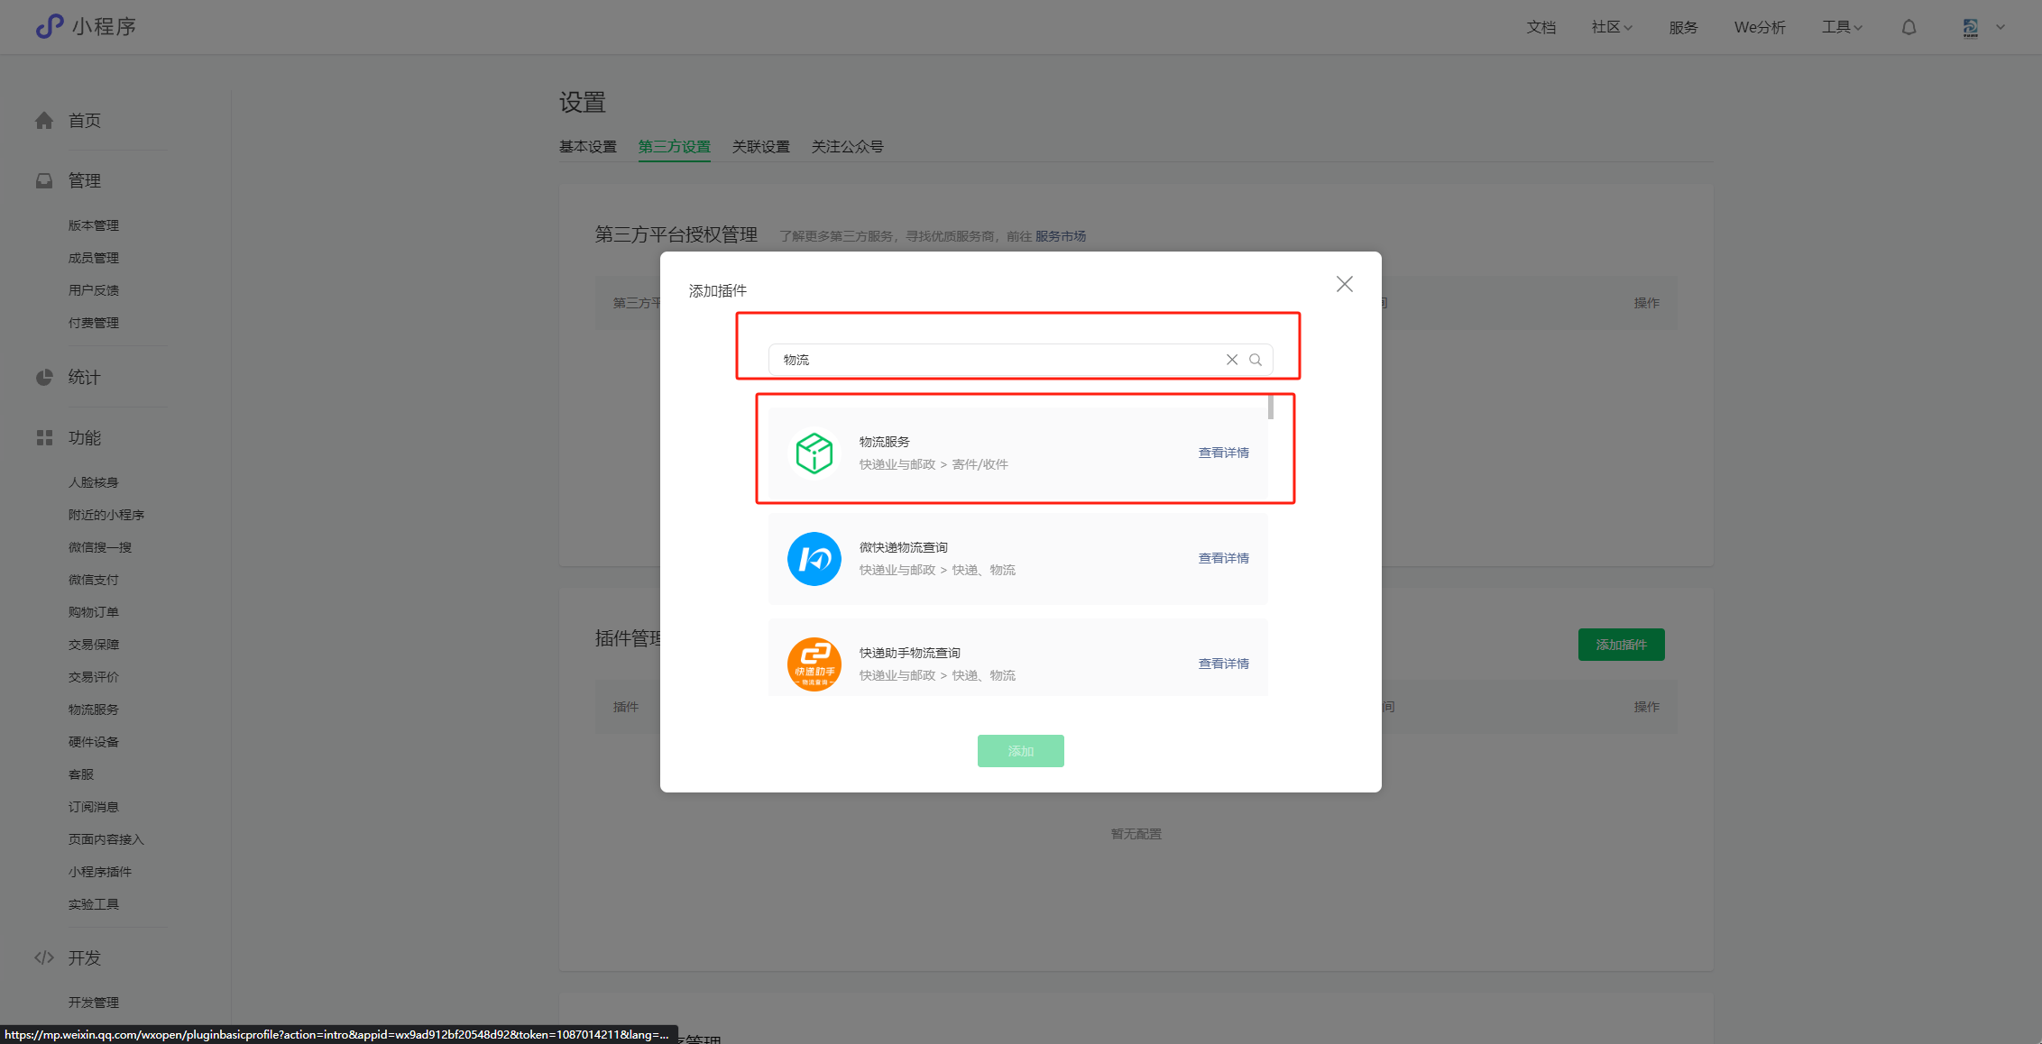Click 查看详情 link for 物流服务

point(1223,453)
